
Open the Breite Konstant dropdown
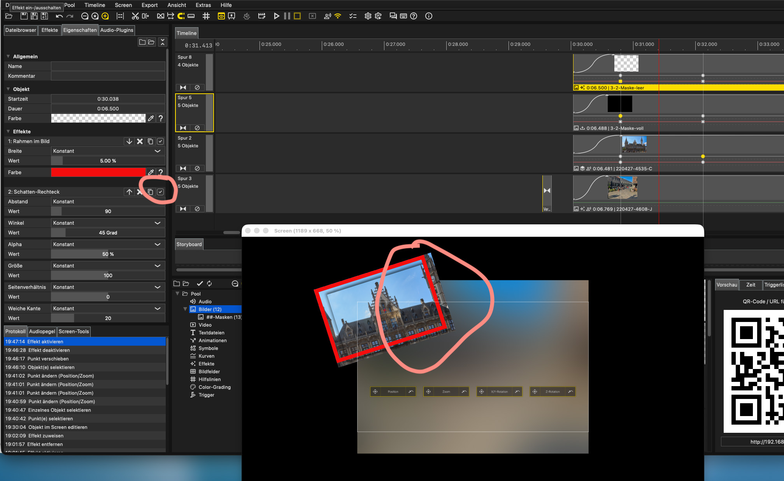pyautogui.click(x=157, y=151)
